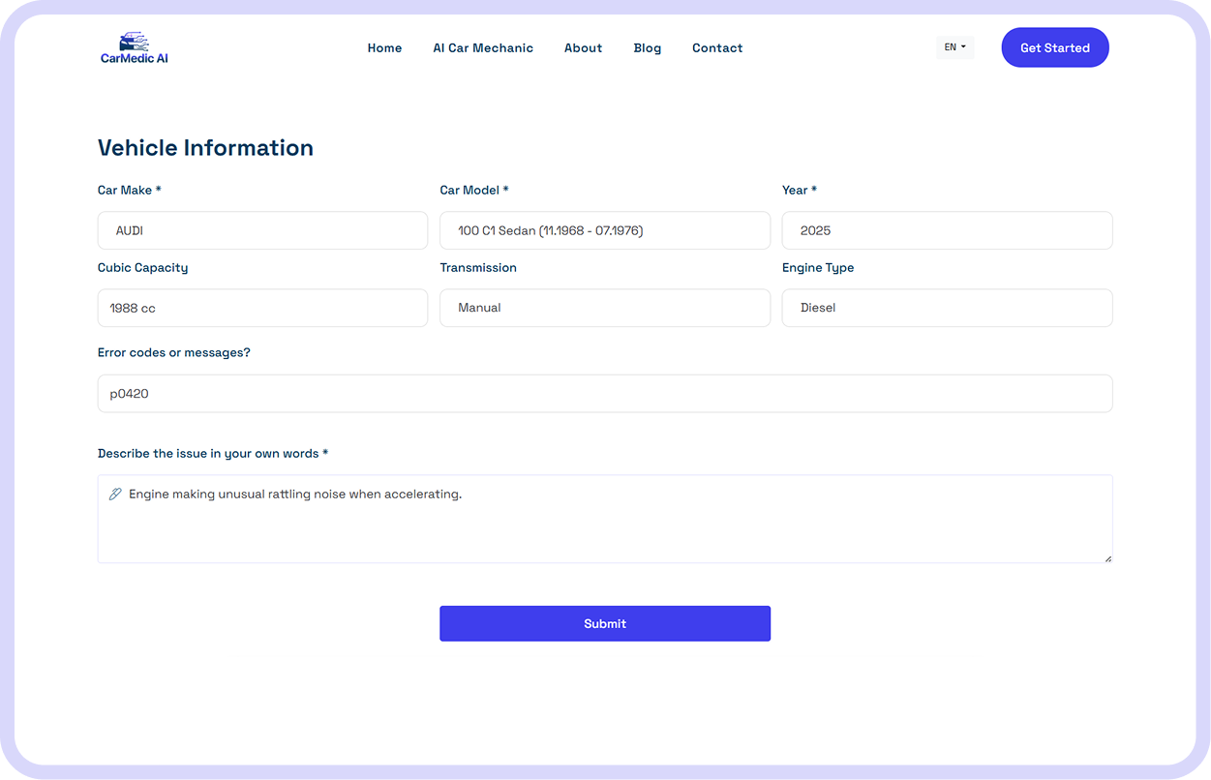Screen dimensions: 1211x780
Task: Click the 'Year *' label
Action: click(800, 190)
